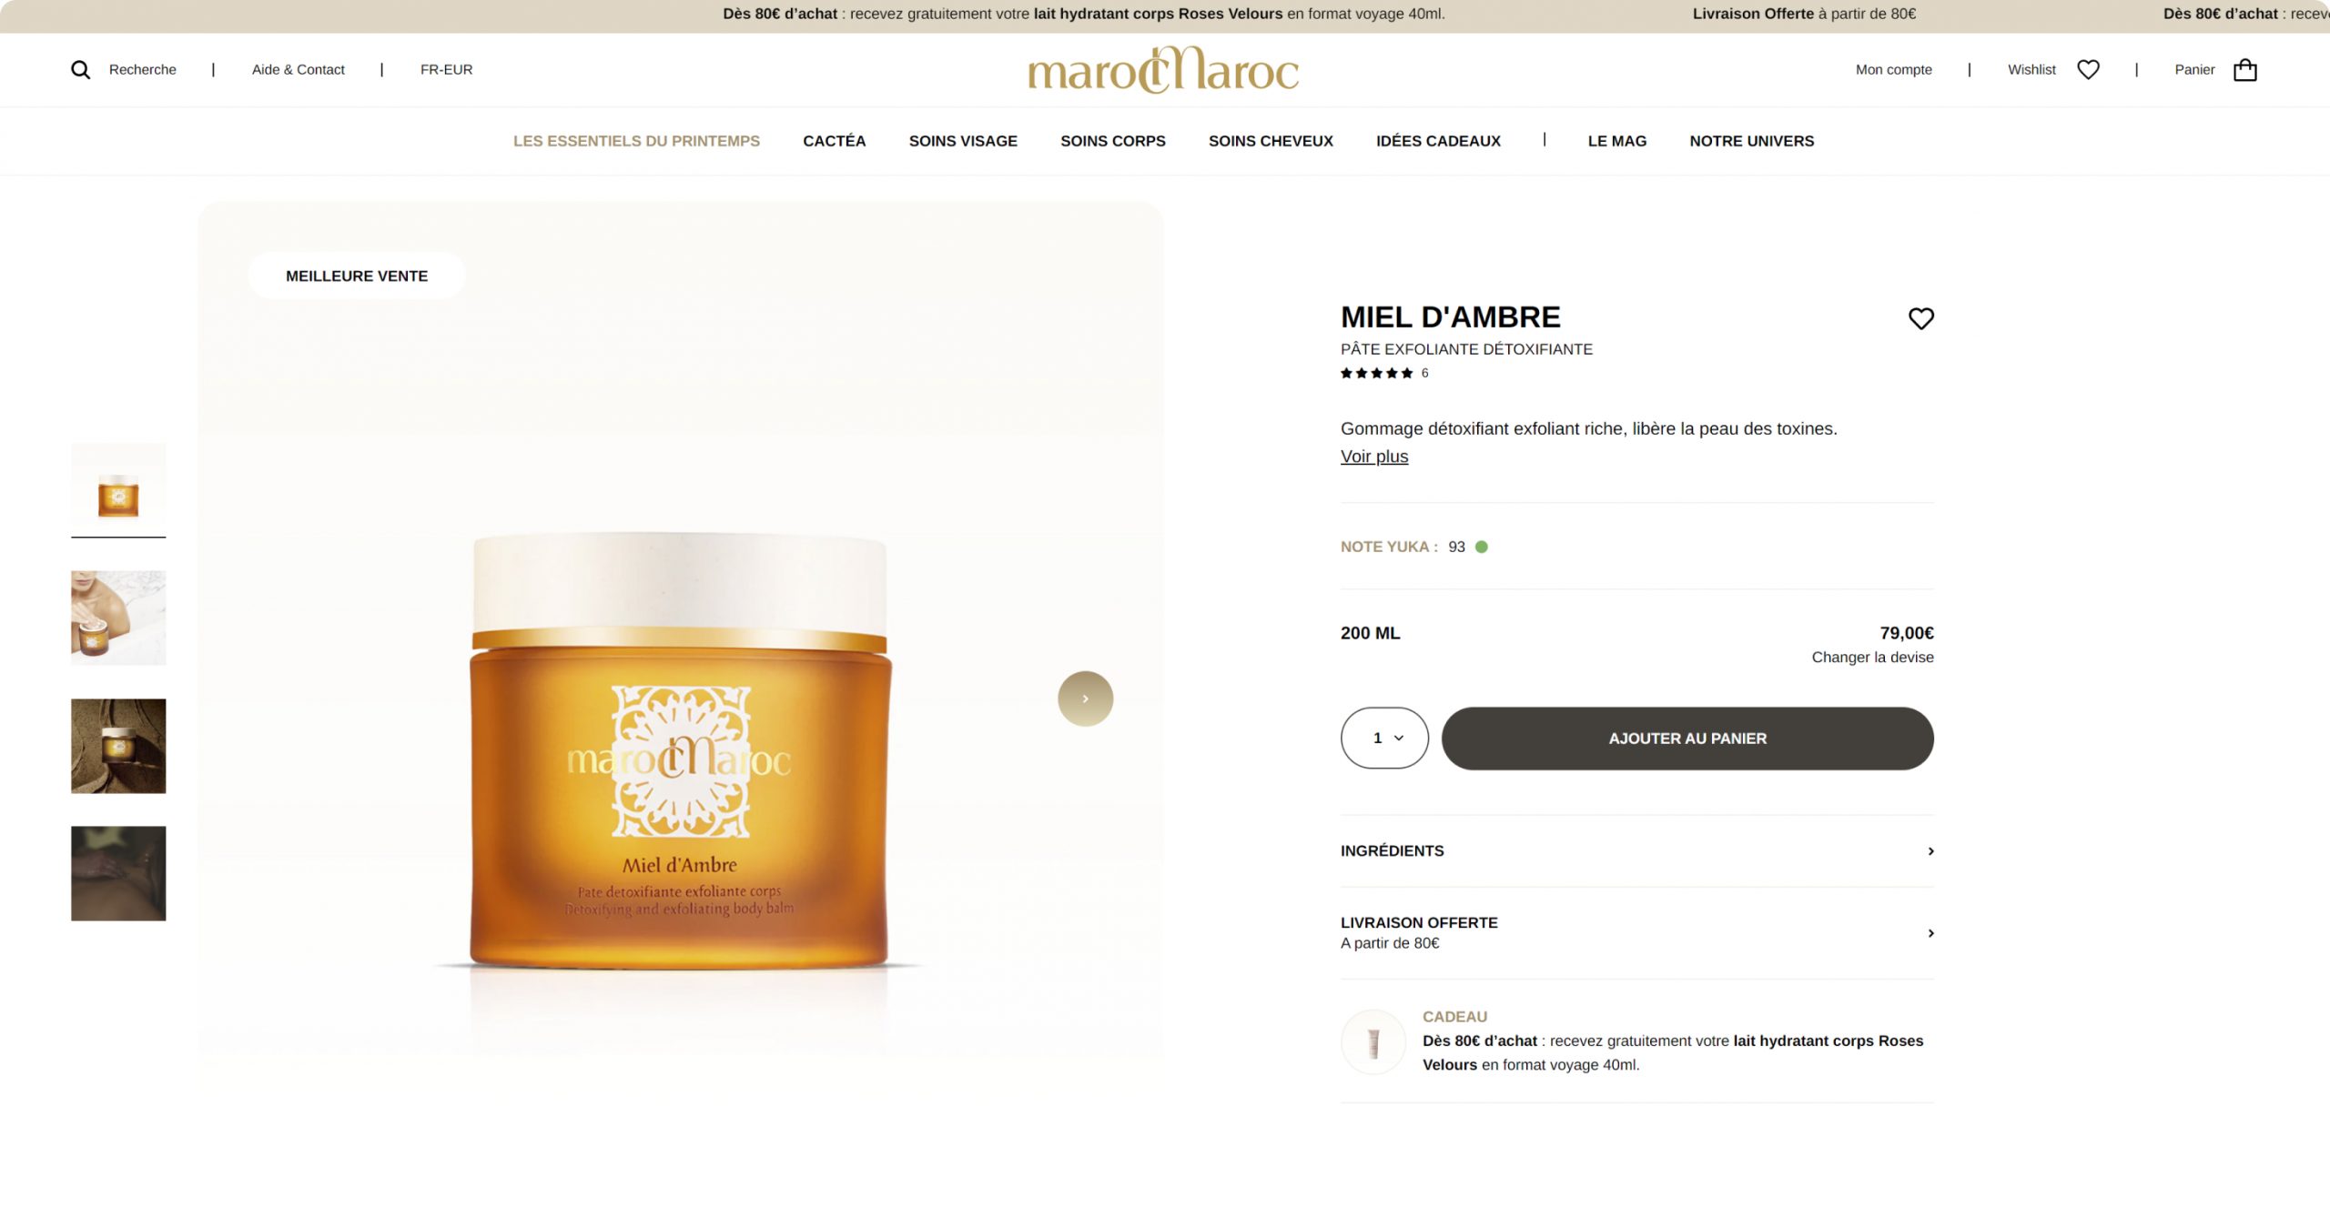Expand the Ingrédients section
Viewport: 2330px width, 1206px height.
click(1636, 850)
